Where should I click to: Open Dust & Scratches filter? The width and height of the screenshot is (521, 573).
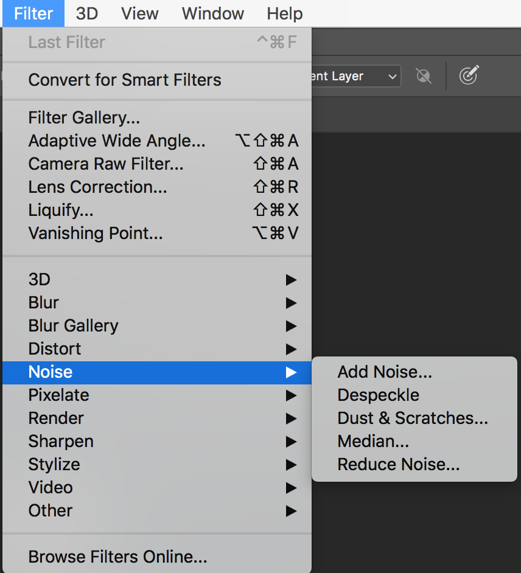coord(414,418)
